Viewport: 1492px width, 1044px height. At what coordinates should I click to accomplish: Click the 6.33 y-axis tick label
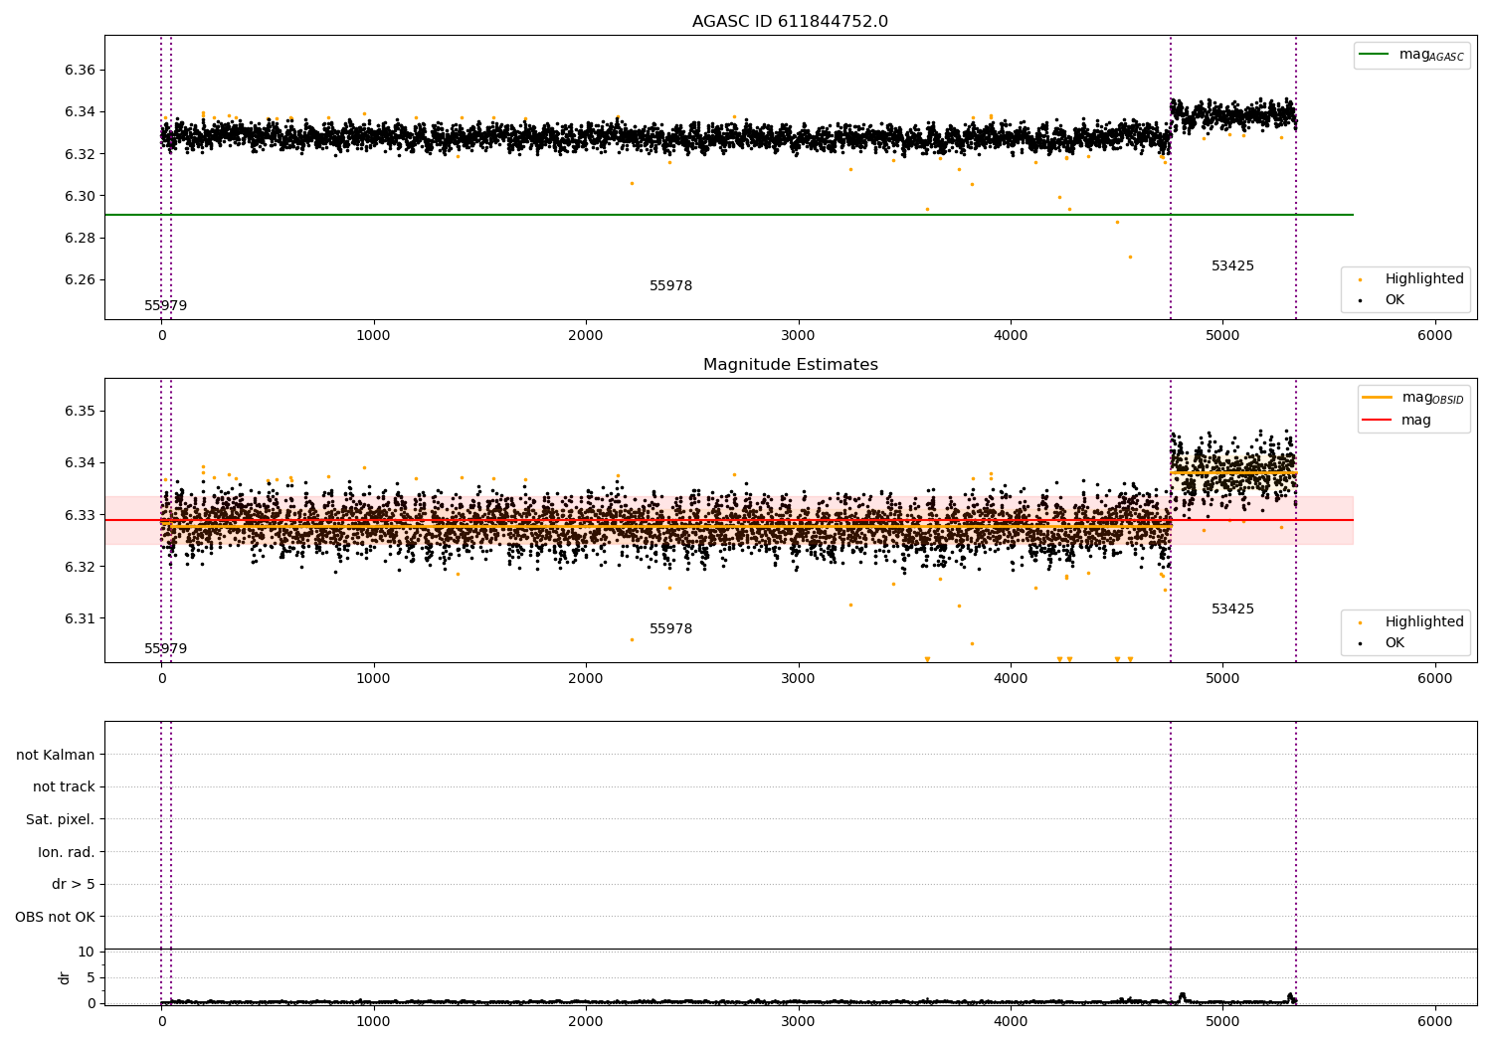tap(80, 515)
